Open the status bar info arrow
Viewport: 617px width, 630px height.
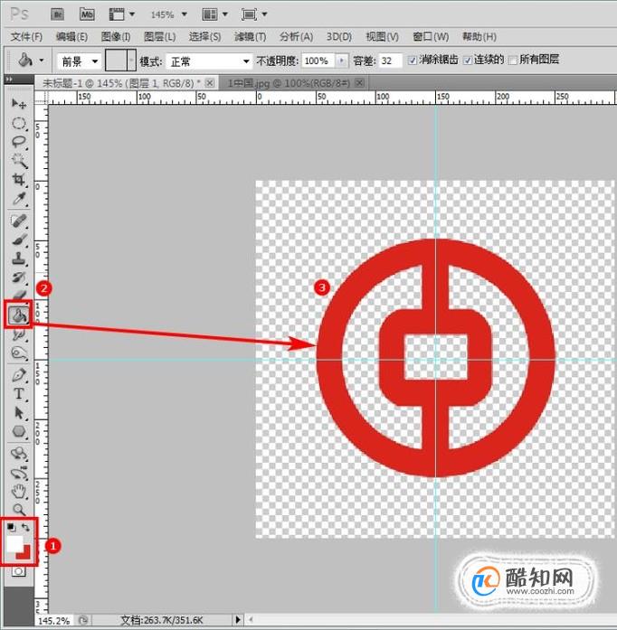pos(238,619)
